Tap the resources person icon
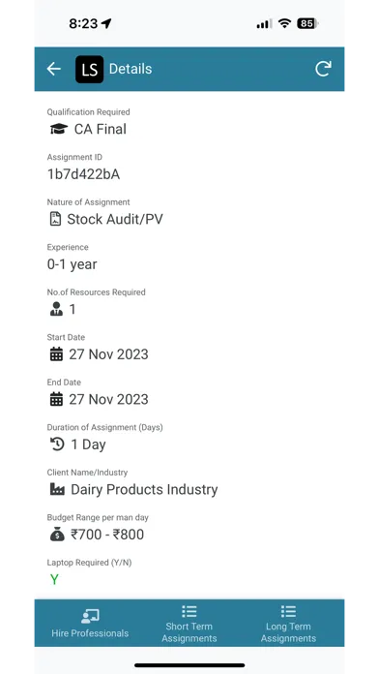 [56, 309]
